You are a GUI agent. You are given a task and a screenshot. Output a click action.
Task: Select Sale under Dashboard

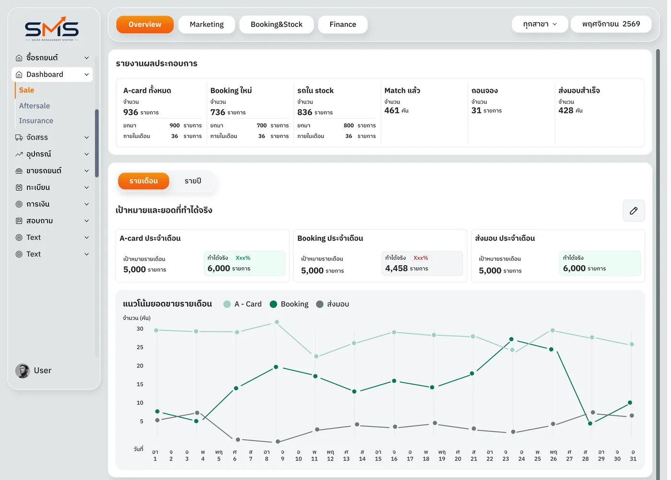point(26,90)
